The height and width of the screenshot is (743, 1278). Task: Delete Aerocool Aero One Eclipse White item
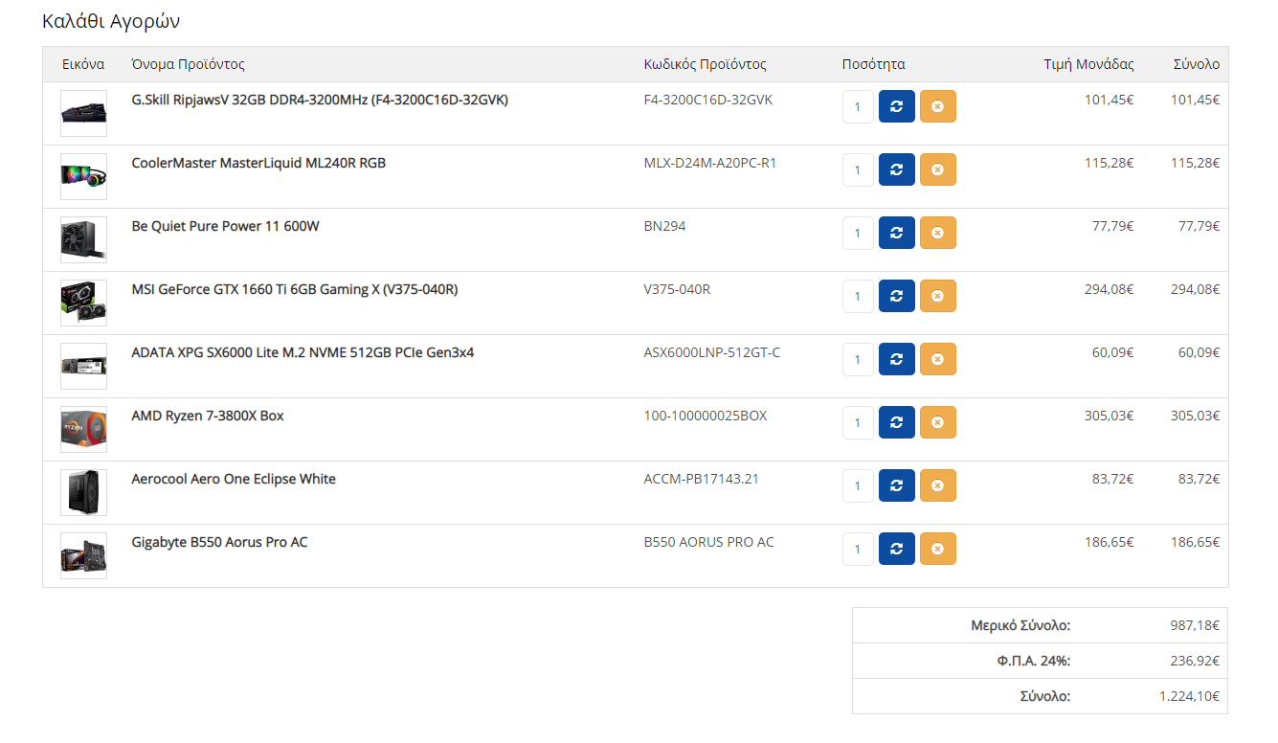938,485
